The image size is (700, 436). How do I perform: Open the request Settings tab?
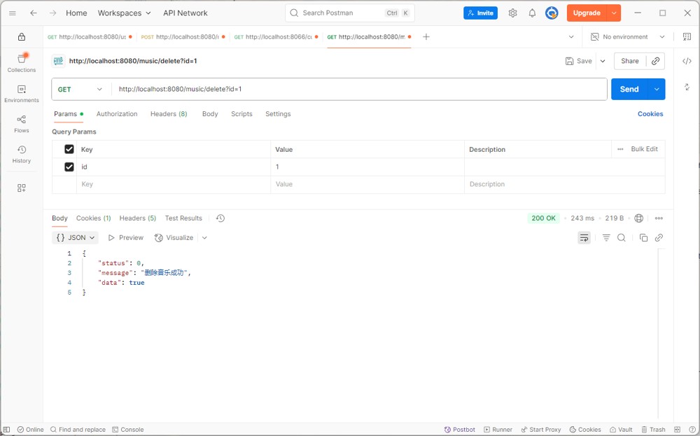click(278, 114)
